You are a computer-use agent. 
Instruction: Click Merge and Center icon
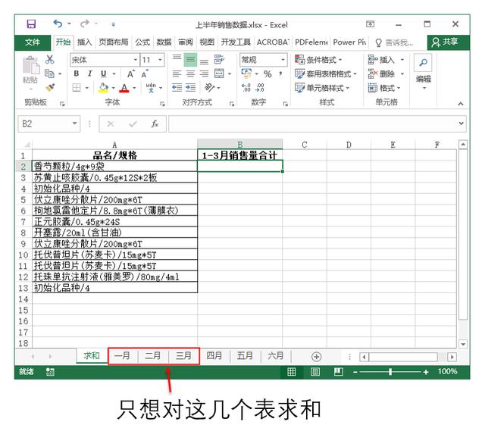point(219,73)
